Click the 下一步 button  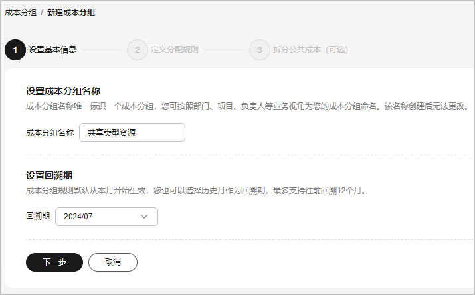pos(54,262)
